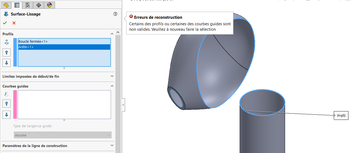Collapse the Courbes guides section
The height and width of the screenshot is (153, 352).
pos(112,86)
